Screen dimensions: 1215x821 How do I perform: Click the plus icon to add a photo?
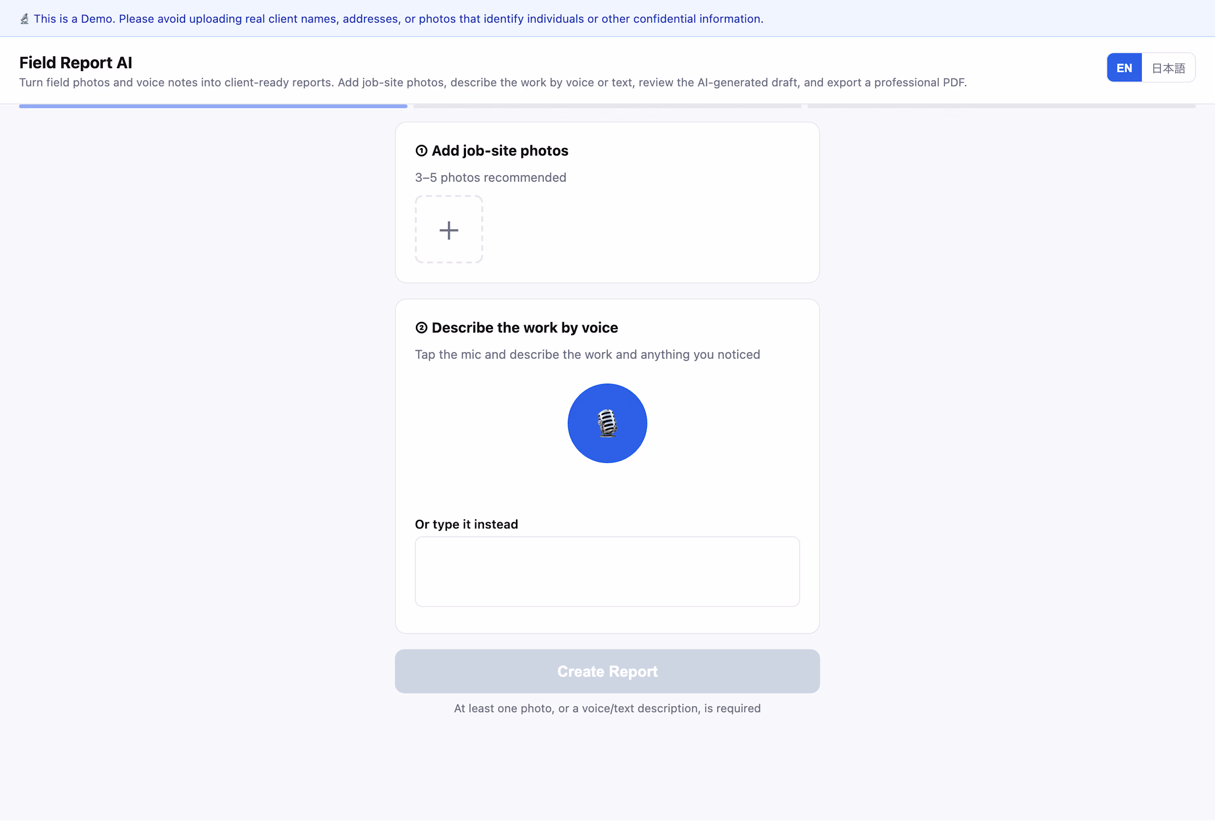coord(449,229)
